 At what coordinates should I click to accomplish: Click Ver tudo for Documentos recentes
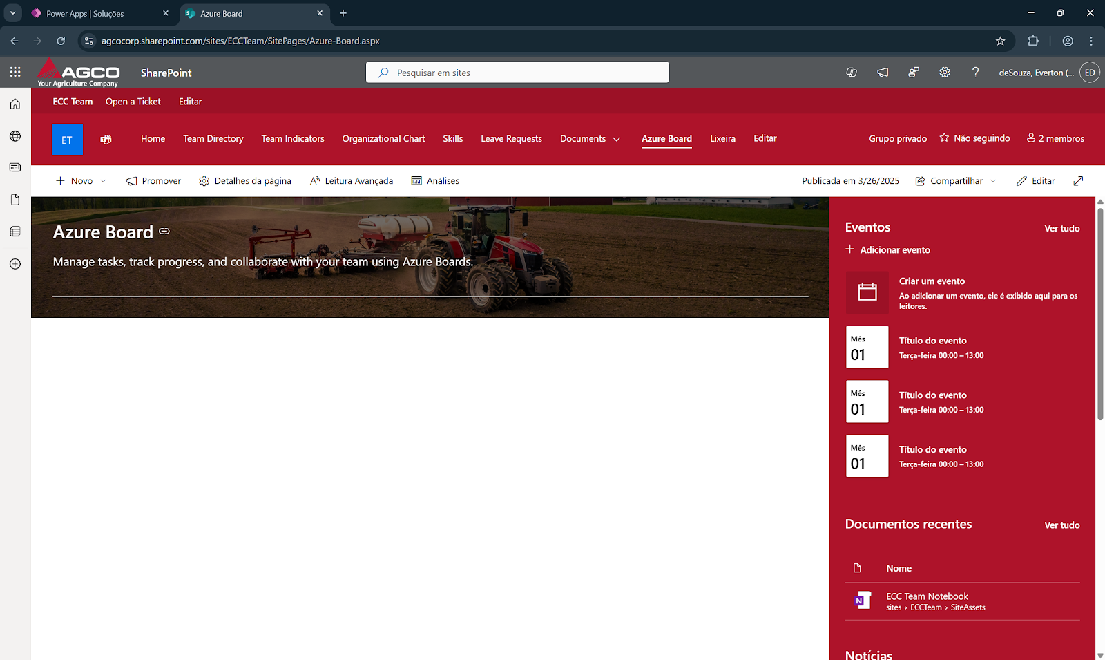pos(1062,525)
